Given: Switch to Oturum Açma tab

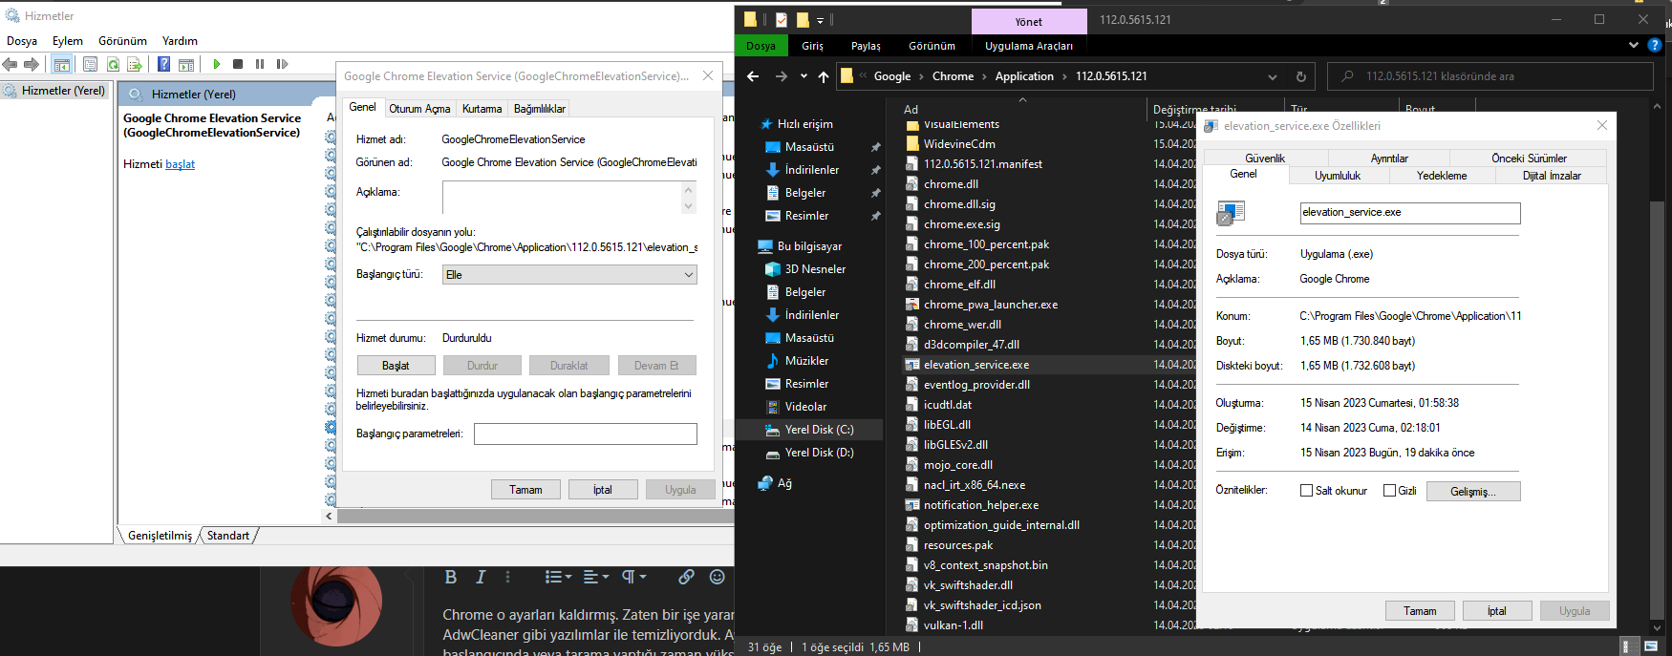Looking at the screenshot, I should coord(419,109).
